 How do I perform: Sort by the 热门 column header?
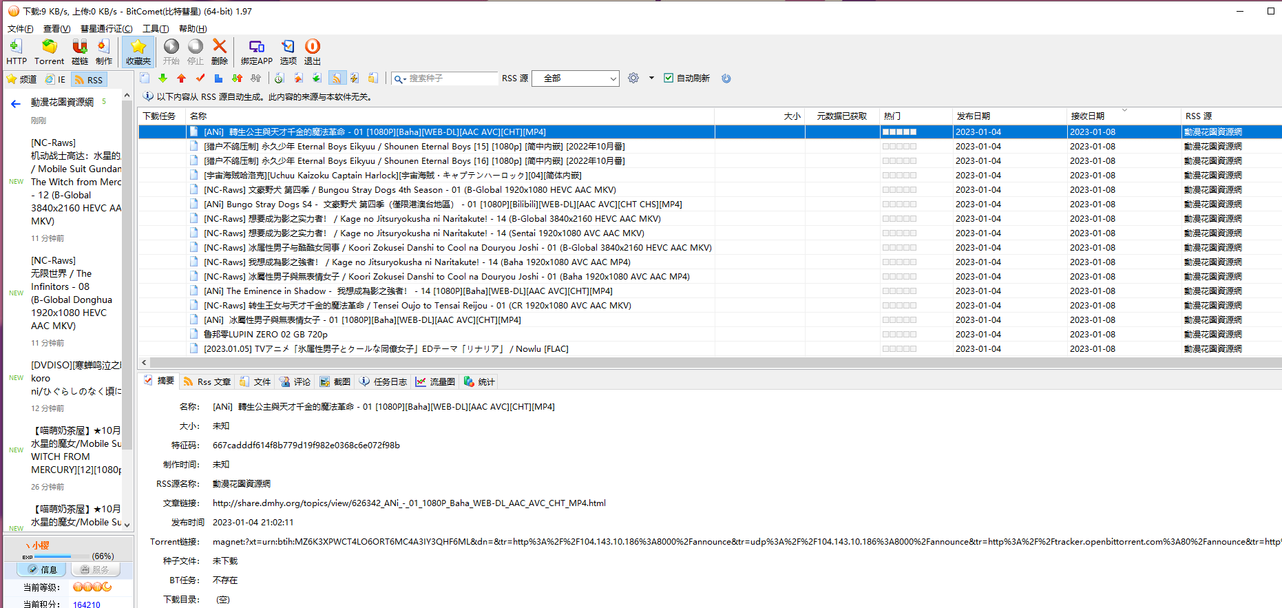(x=916, y=116)
